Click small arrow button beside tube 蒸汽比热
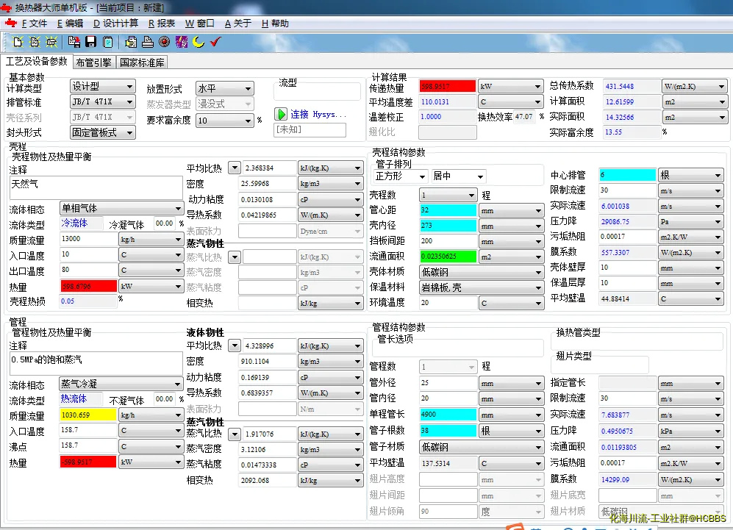 [235, 434]
